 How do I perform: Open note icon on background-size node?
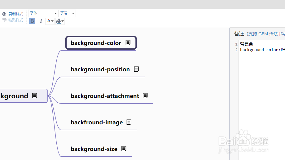point(124,149)
